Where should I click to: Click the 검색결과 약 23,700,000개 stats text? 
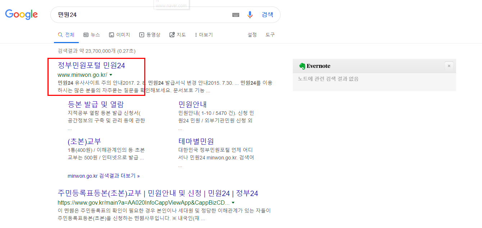coord(96,51)
